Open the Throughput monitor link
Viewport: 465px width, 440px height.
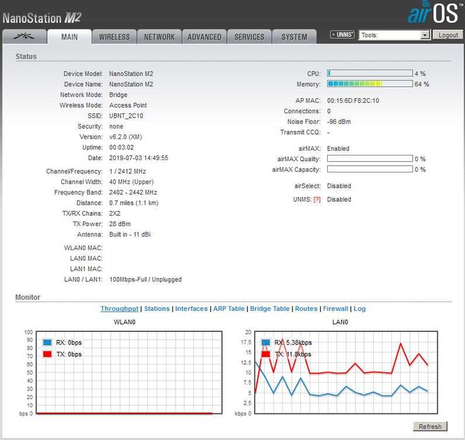120,308
